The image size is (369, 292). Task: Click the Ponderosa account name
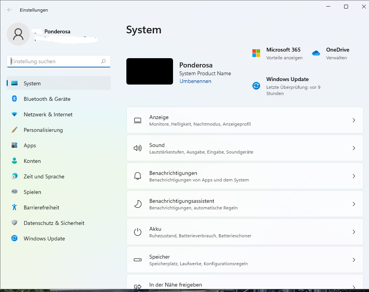57,31
